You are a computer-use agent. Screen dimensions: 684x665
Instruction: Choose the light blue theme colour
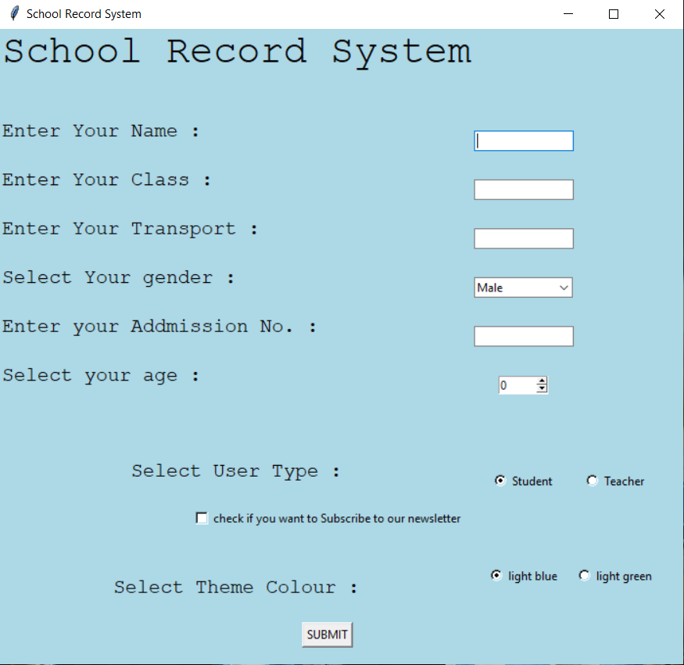pos(496,575)
